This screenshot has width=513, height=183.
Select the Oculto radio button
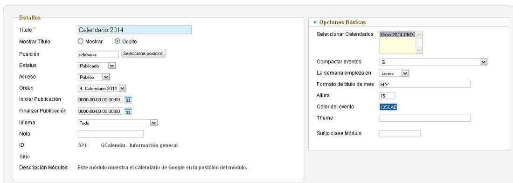118,41
